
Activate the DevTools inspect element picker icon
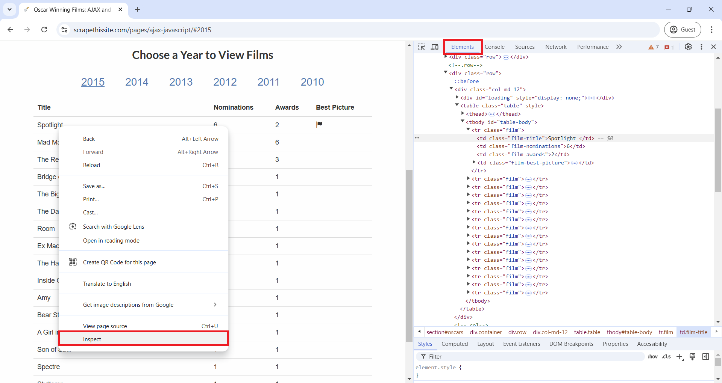(421, 47)
